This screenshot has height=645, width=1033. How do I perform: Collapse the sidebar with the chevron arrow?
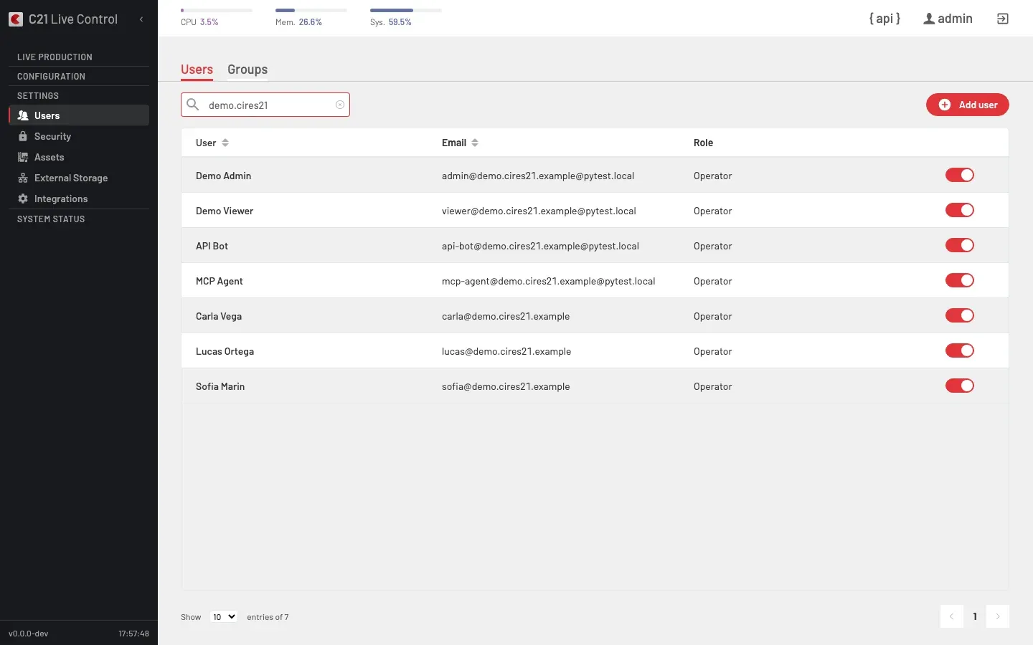(x=141, y=19)
